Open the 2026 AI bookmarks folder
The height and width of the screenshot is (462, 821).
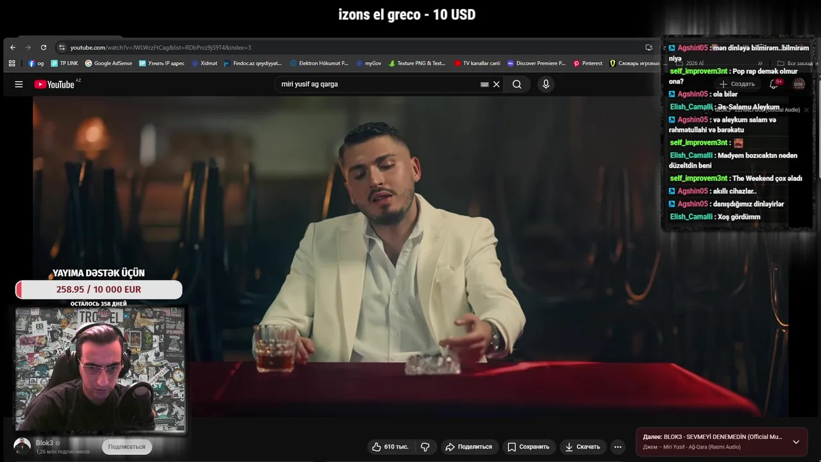tap(690, 64)
